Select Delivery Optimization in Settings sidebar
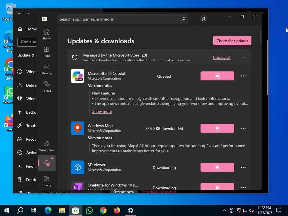Viewport: 288px width, 216px height. (x=27, y=85)
